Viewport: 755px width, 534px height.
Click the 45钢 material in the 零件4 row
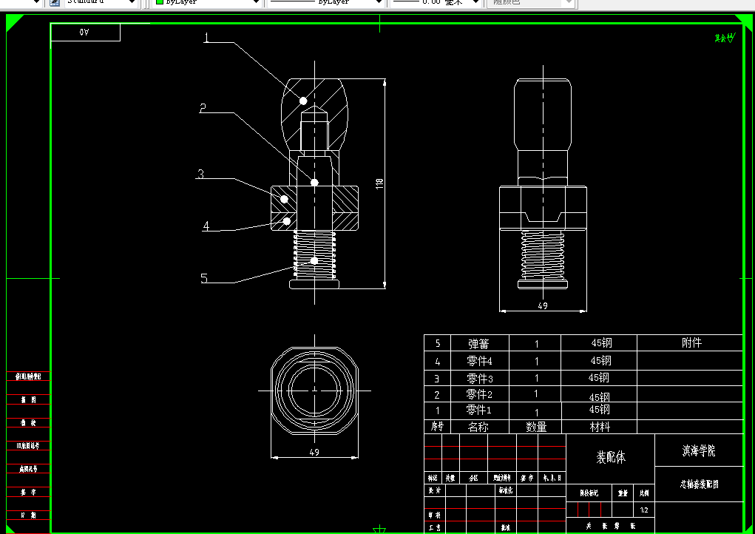600,360
